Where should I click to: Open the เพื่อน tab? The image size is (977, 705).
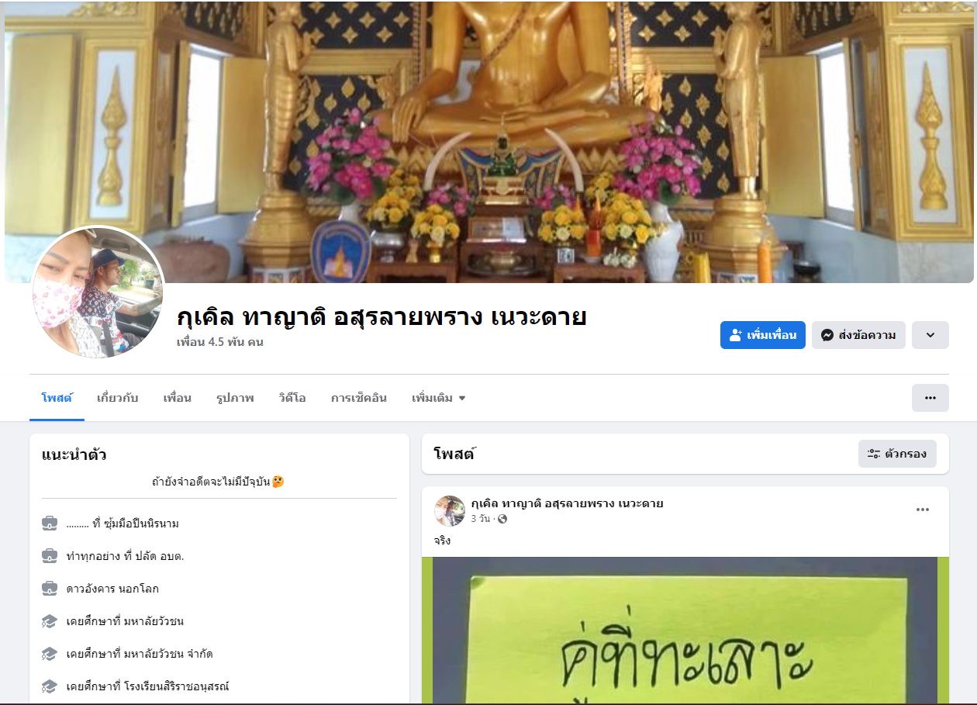(x=177, y=398)
